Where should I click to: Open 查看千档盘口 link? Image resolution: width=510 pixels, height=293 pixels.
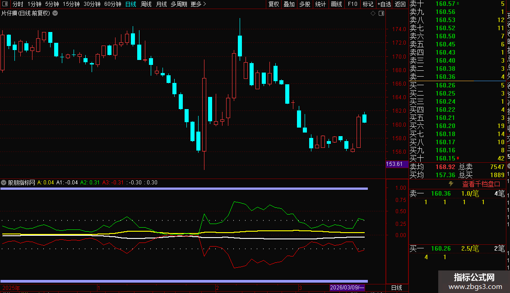pos(481,184)
